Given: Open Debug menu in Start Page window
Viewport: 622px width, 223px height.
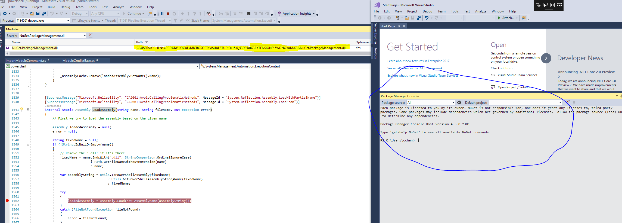Looking at the screenshot, I should (x=427, y=11).
